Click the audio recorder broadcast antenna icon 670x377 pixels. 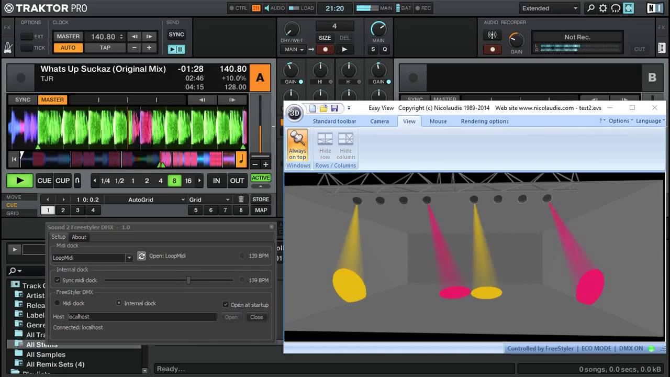[x=492, y=36]
